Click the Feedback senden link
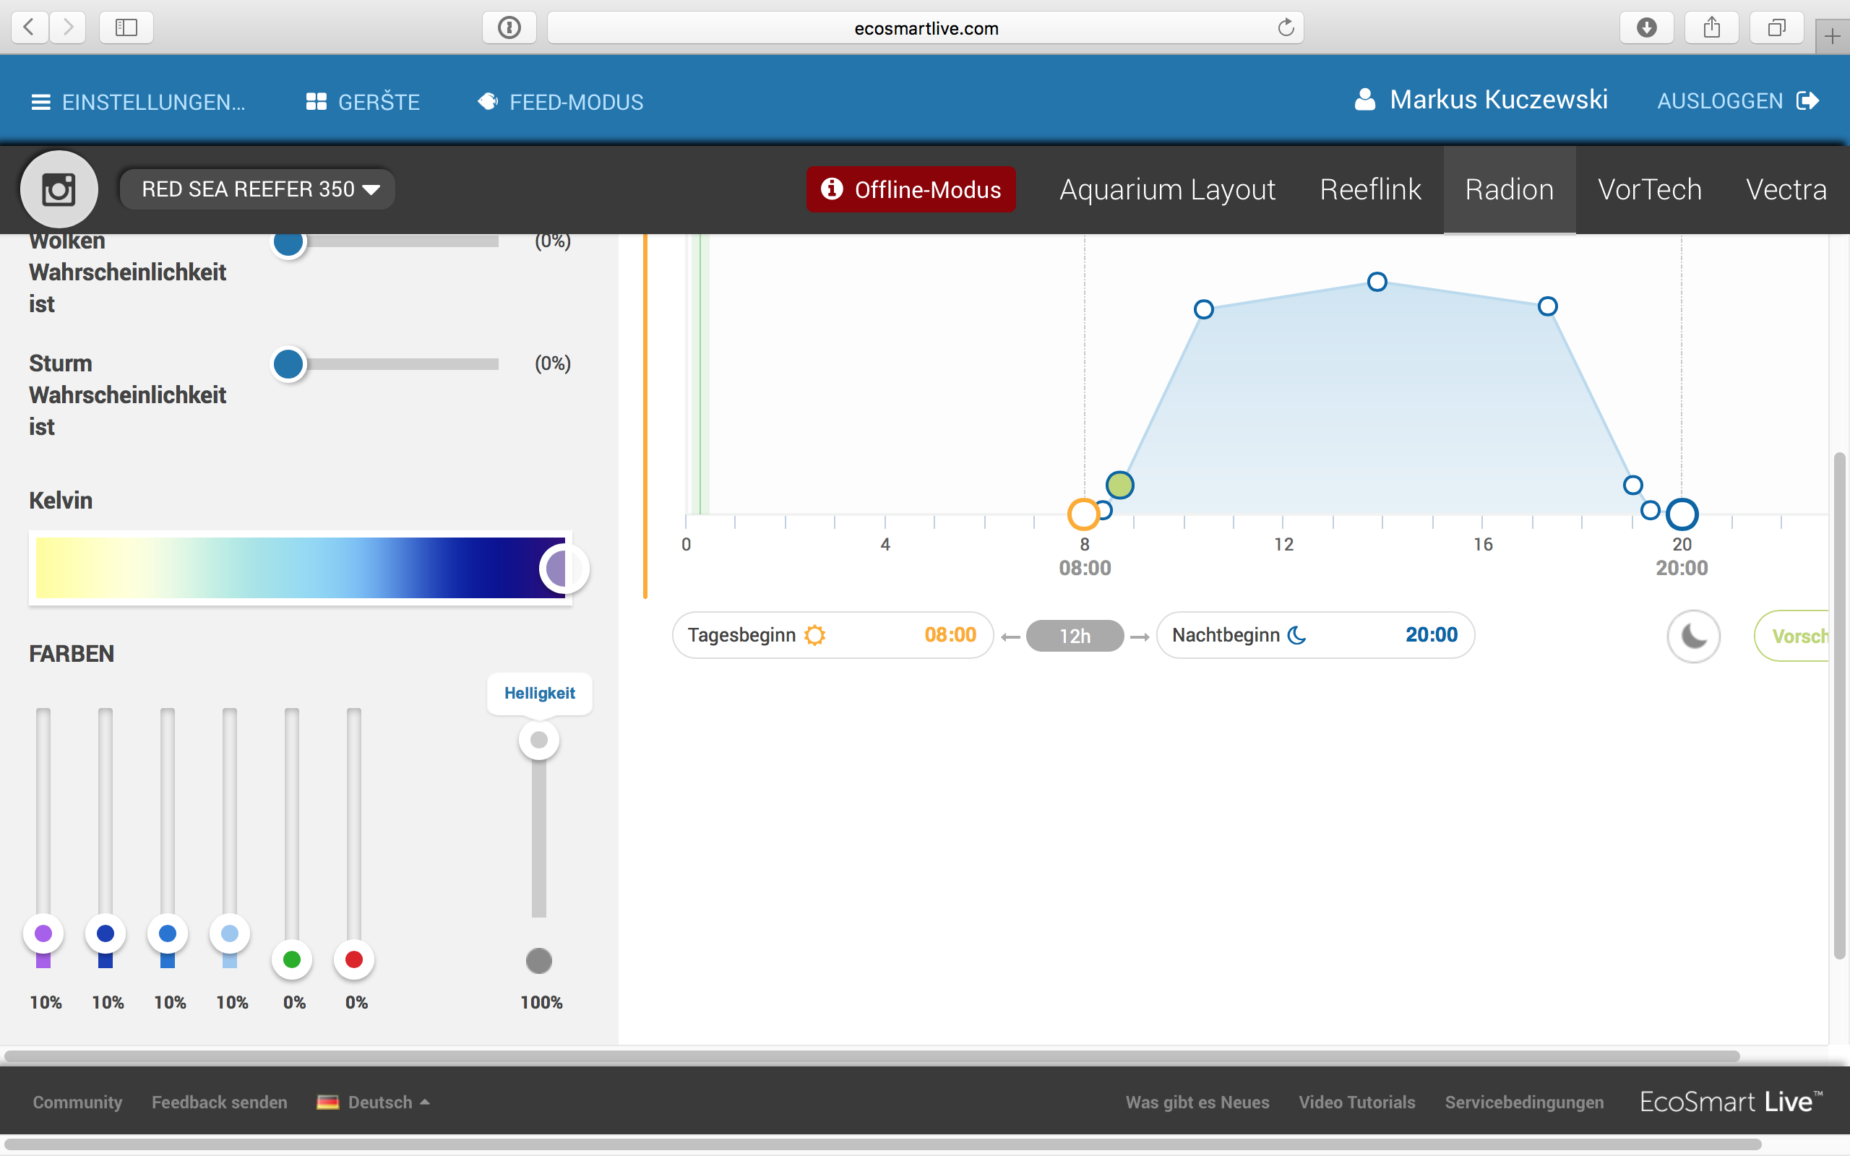Image resolution: width=1850 pixels, height=1156 pixels. (220, 1102)
